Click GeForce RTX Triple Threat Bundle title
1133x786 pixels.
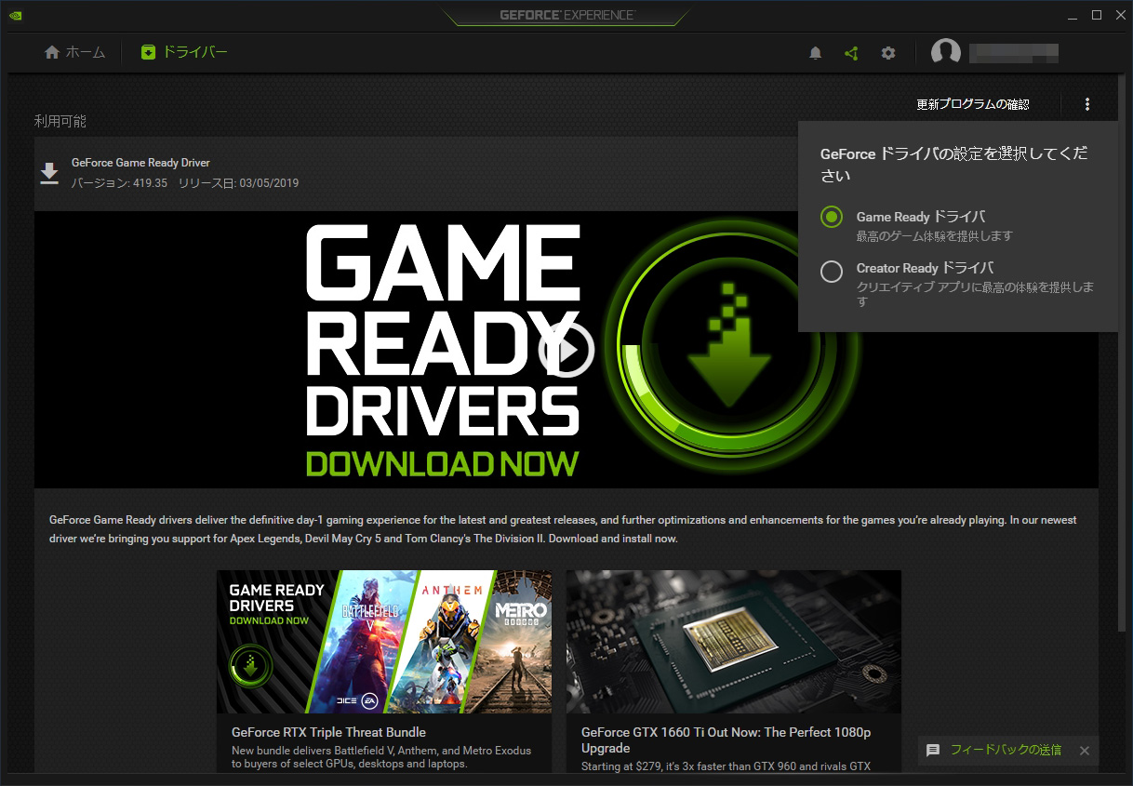pyautogui.click(x=328, y=732)
